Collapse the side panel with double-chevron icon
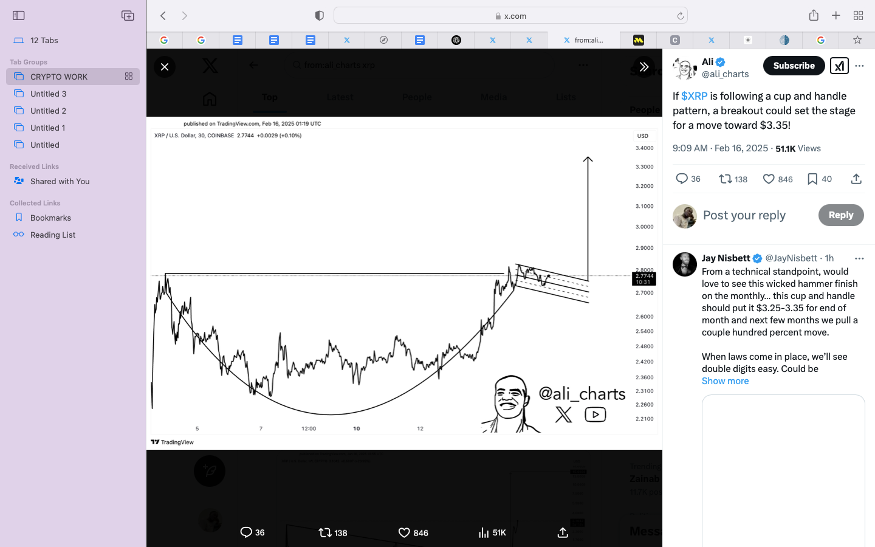 pyautogui.click(x=644, y=67)
